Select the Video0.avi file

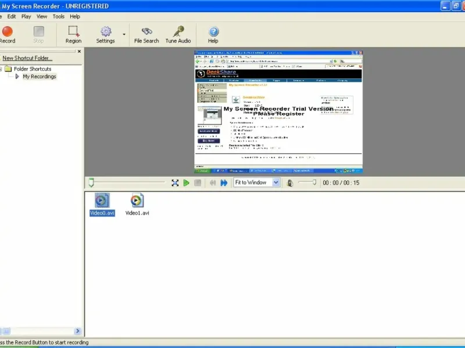point(102,204)
